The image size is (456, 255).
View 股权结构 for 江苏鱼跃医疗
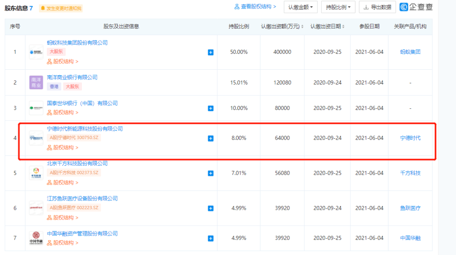click(62, 217)
